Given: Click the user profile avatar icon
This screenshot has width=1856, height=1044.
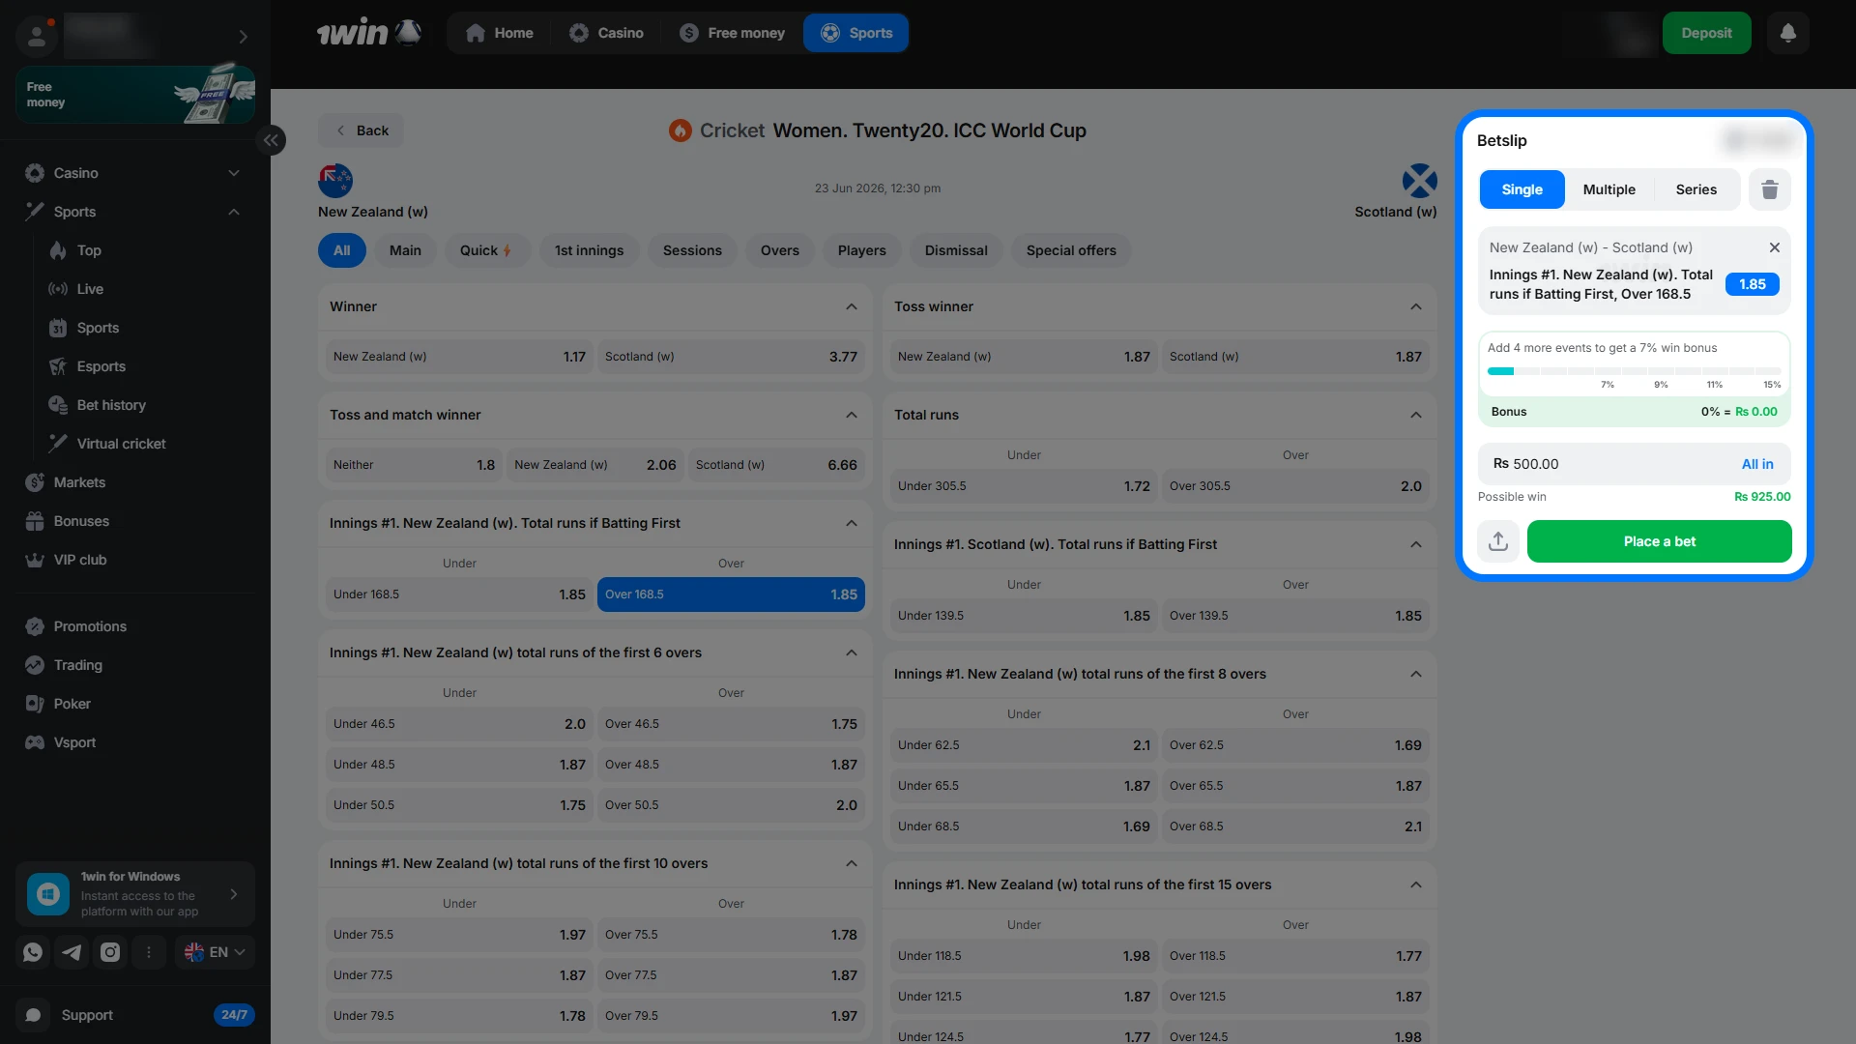Looking at the screenshot, I should click(x=37, y=36).
